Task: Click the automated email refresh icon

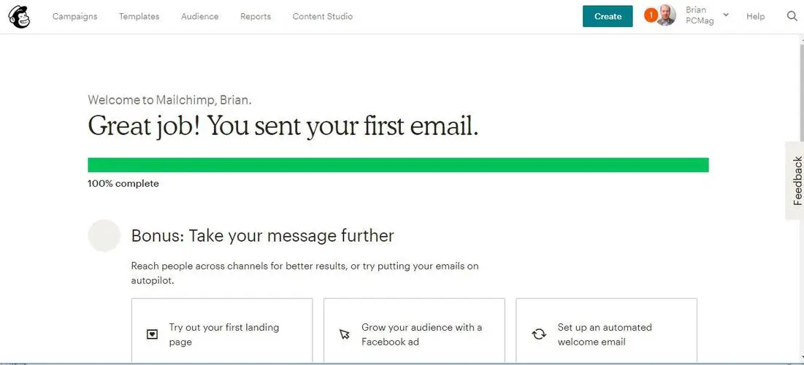Action: tap(539, 334)
